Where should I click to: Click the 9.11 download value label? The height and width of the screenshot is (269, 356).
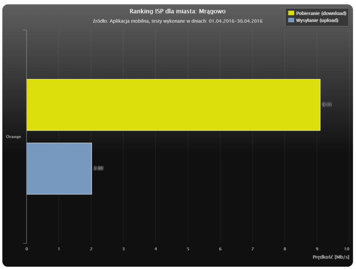tap(327, 104)
